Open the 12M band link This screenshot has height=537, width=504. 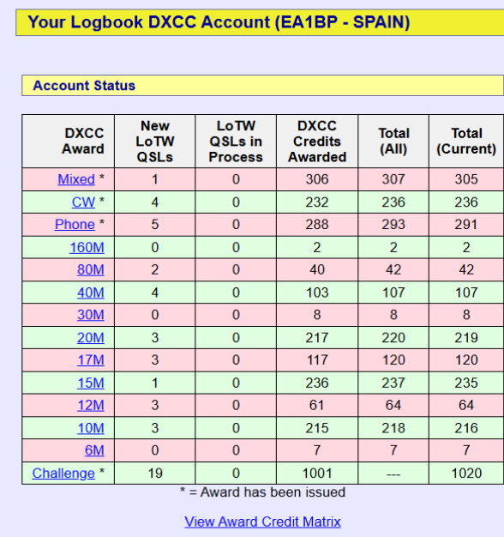pos(91,405)
